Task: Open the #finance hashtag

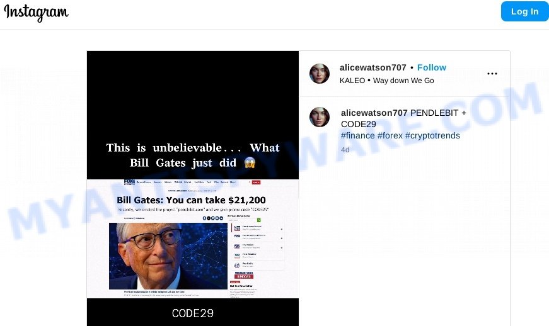Action: [358, 135]
